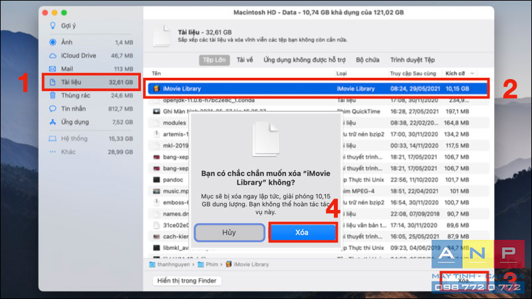Click 101 MB size cell of music file
Screen dimensions: 532x299
[459, 191]
